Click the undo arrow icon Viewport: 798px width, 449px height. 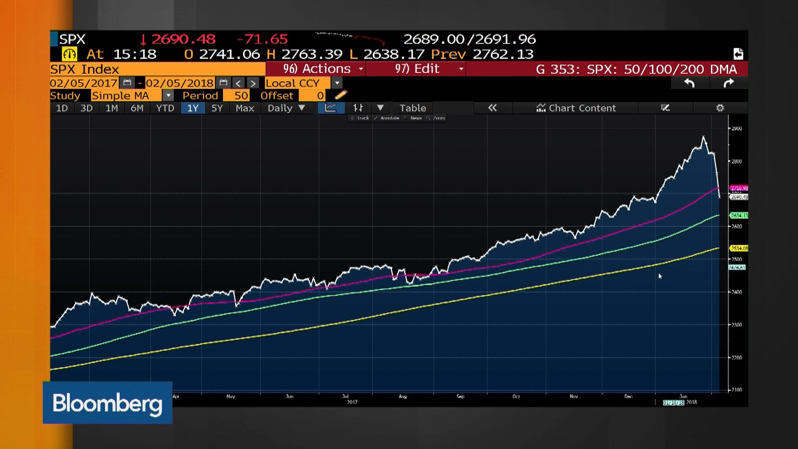click(689, 83)
